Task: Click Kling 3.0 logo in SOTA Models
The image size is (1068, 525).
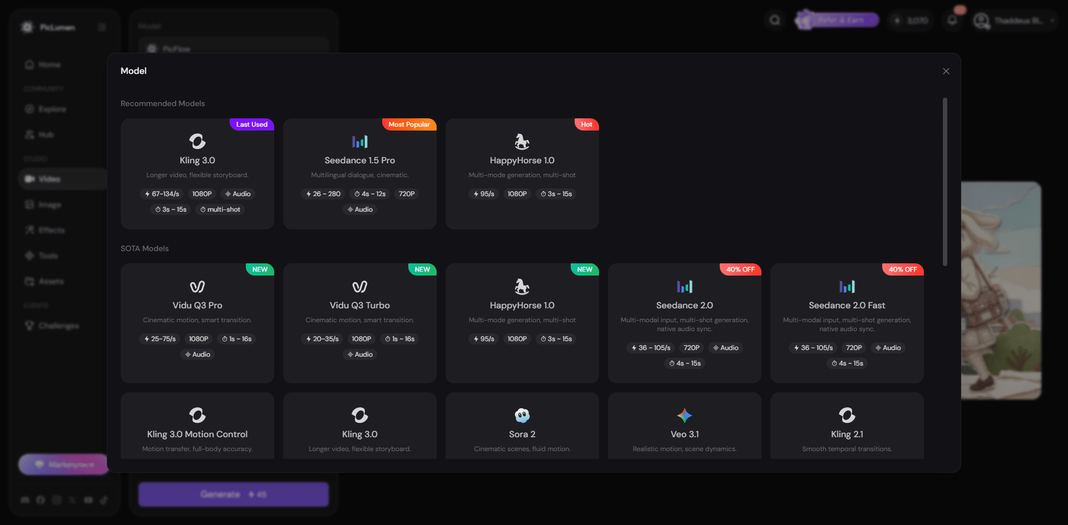Action: click(360, 415)
